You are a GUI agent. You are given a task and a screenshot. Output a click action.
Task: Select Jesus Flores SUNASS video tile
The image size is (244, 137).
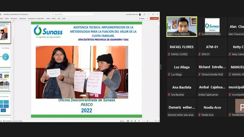pos(182,26)
